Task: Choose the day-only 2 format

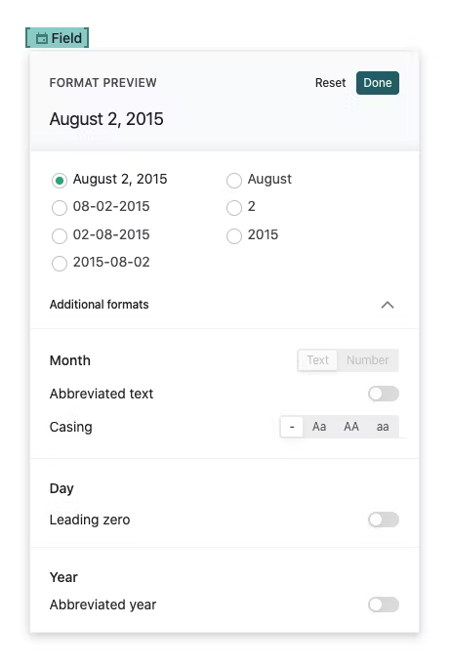Action: tap(234, 208)
